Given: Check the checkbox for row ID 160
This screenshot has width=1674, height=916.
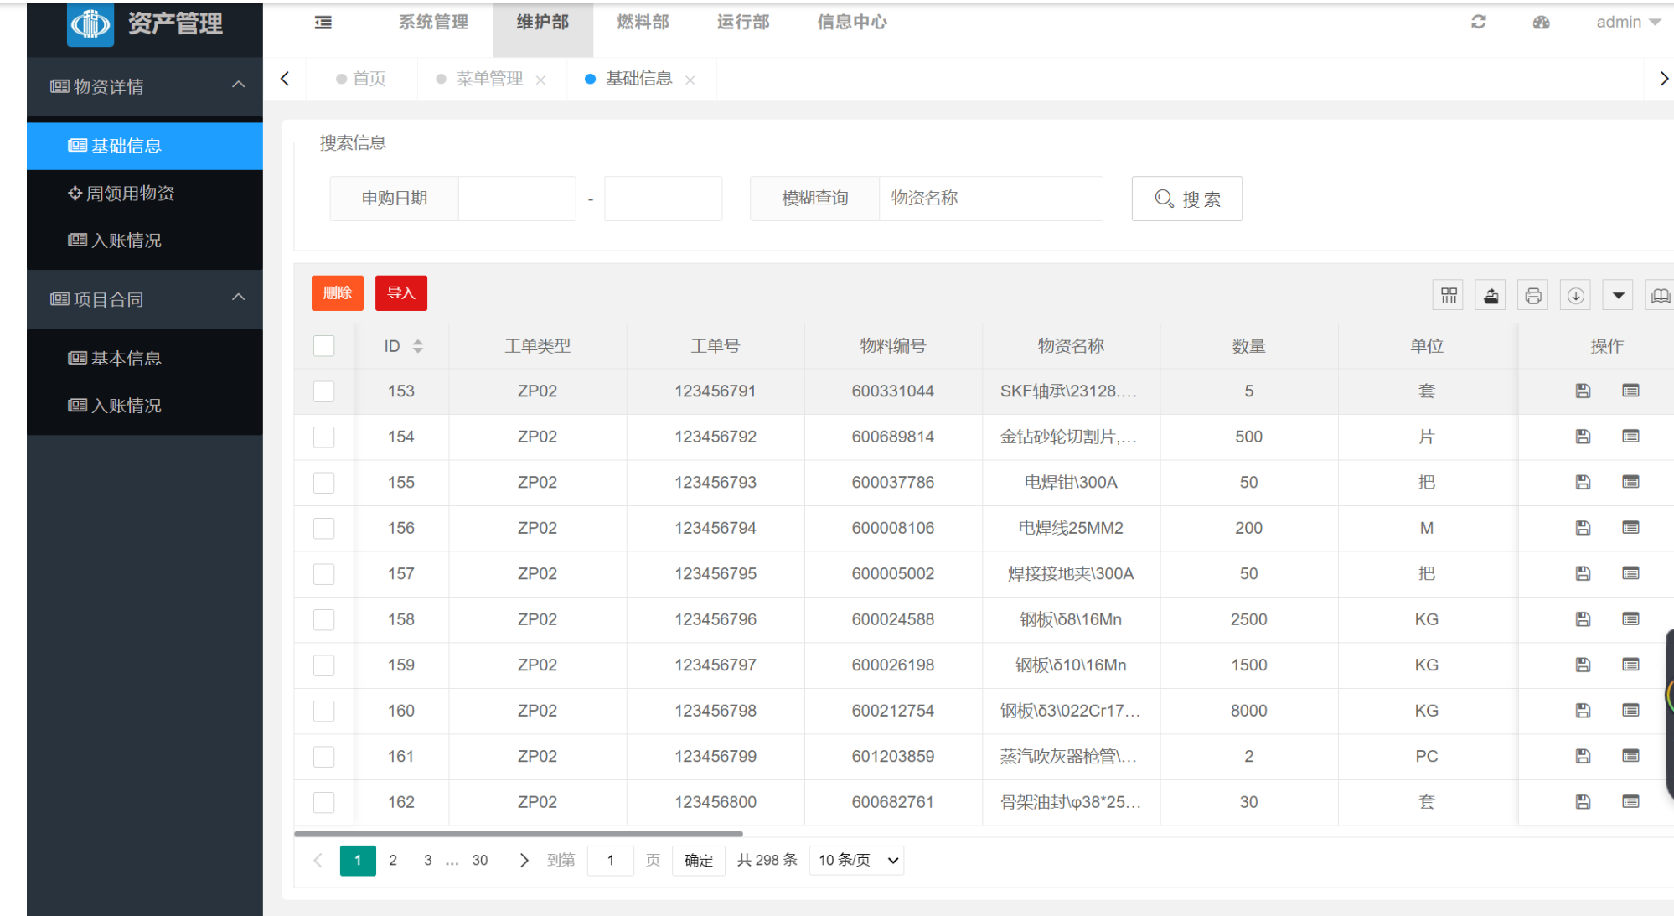Looking at the screenshot, I should coord(323,711).
